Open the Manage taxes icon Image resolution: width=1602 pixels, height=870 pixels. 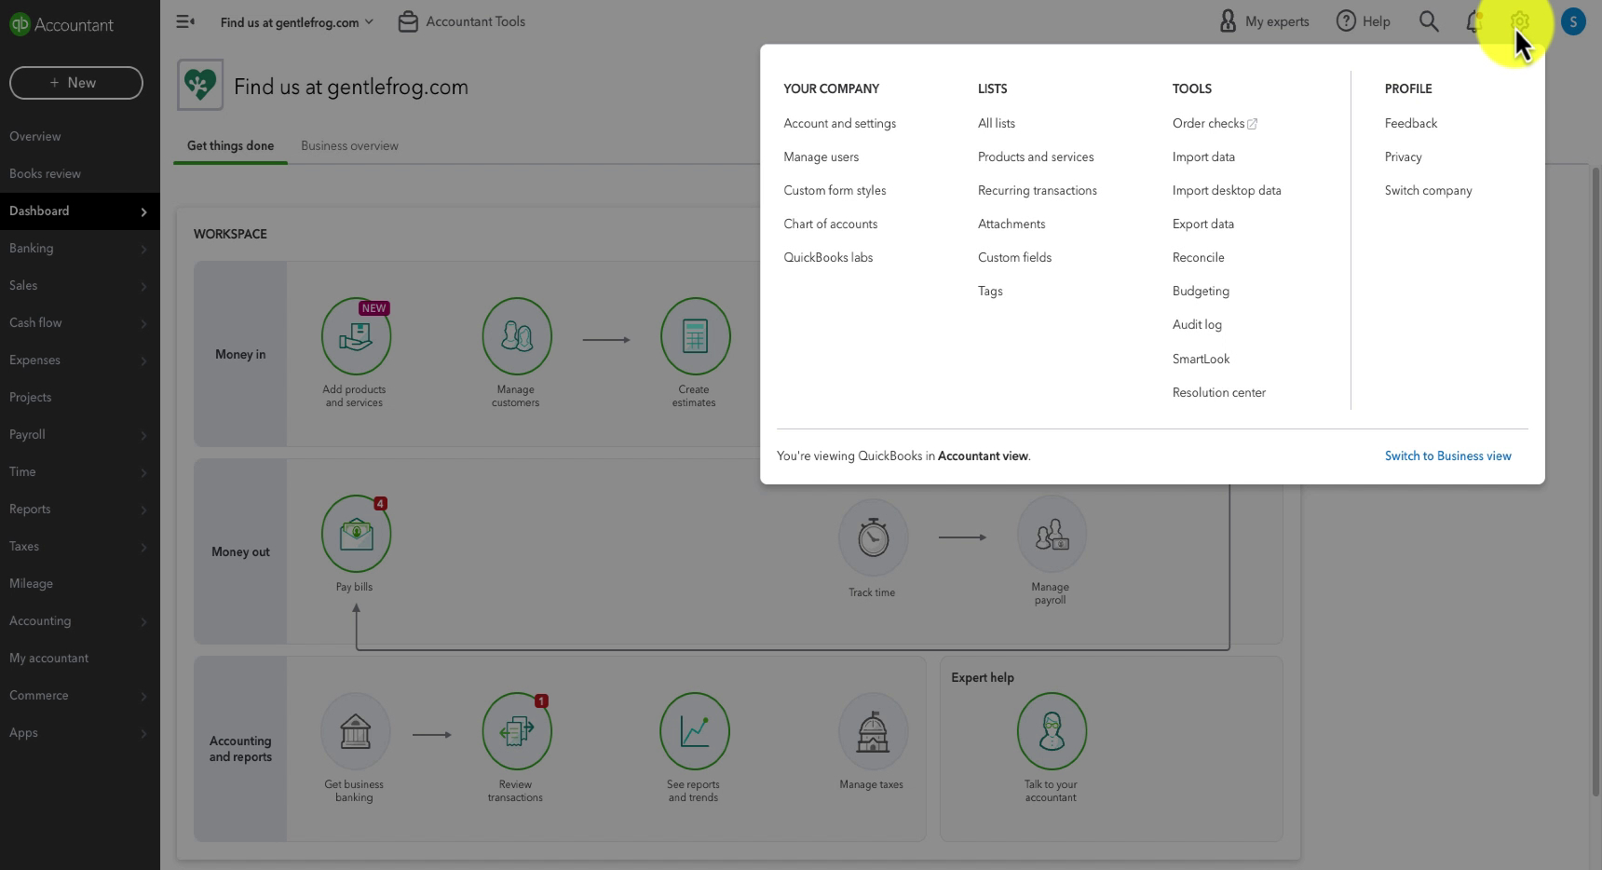[873, 731]
